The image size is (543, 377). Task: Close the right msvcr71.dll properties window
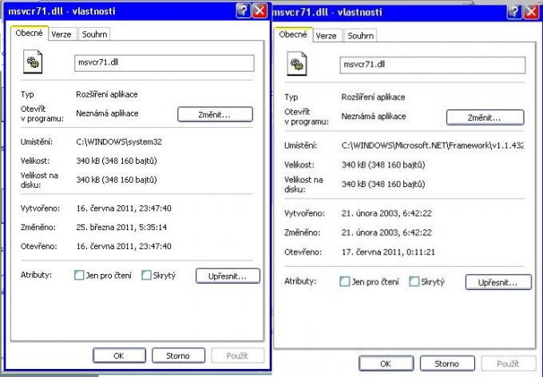coord(531,12)
